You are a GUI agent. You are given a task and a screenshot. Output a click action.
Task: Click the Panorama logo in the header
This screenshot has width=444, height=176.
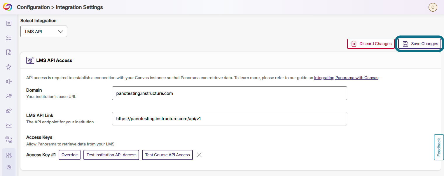tap(8, 7)
